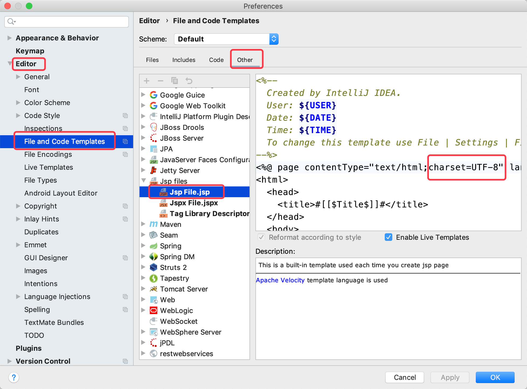Open the Scheme Default dropdown
The image size is (527, 389).
click(226, 39)
